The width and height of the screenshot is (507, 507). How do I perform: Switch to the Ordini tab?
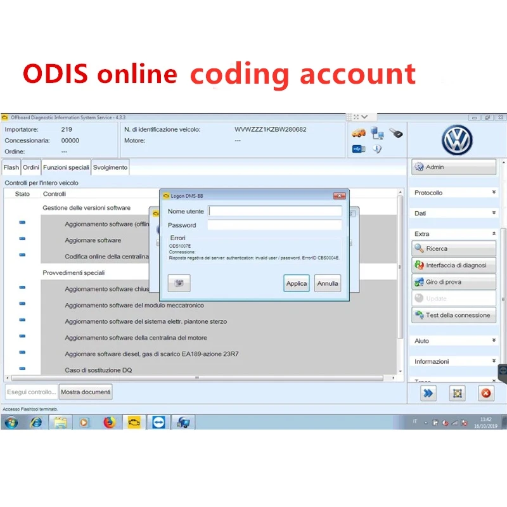point(30,167)
